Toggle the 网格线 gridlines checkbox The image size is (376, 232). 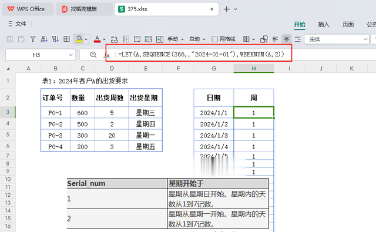(215, 39)
